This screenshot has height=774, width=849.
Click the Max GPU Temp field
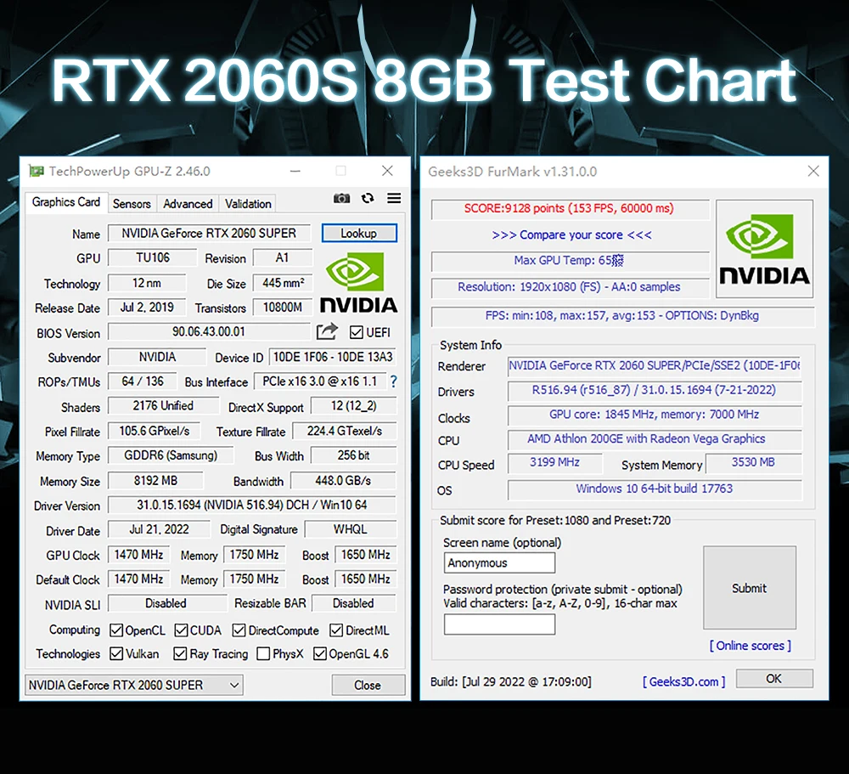(571, 261)
